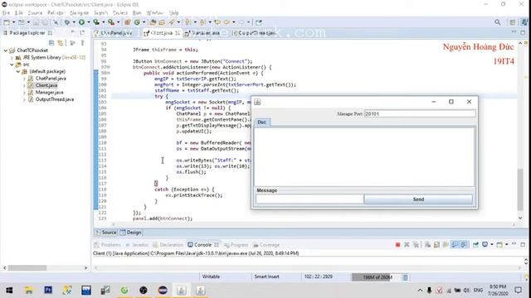Toggle Link with Editor in Package Explorer
The image size is (531, 298).
pyautogui.click(x=61, y=43)
